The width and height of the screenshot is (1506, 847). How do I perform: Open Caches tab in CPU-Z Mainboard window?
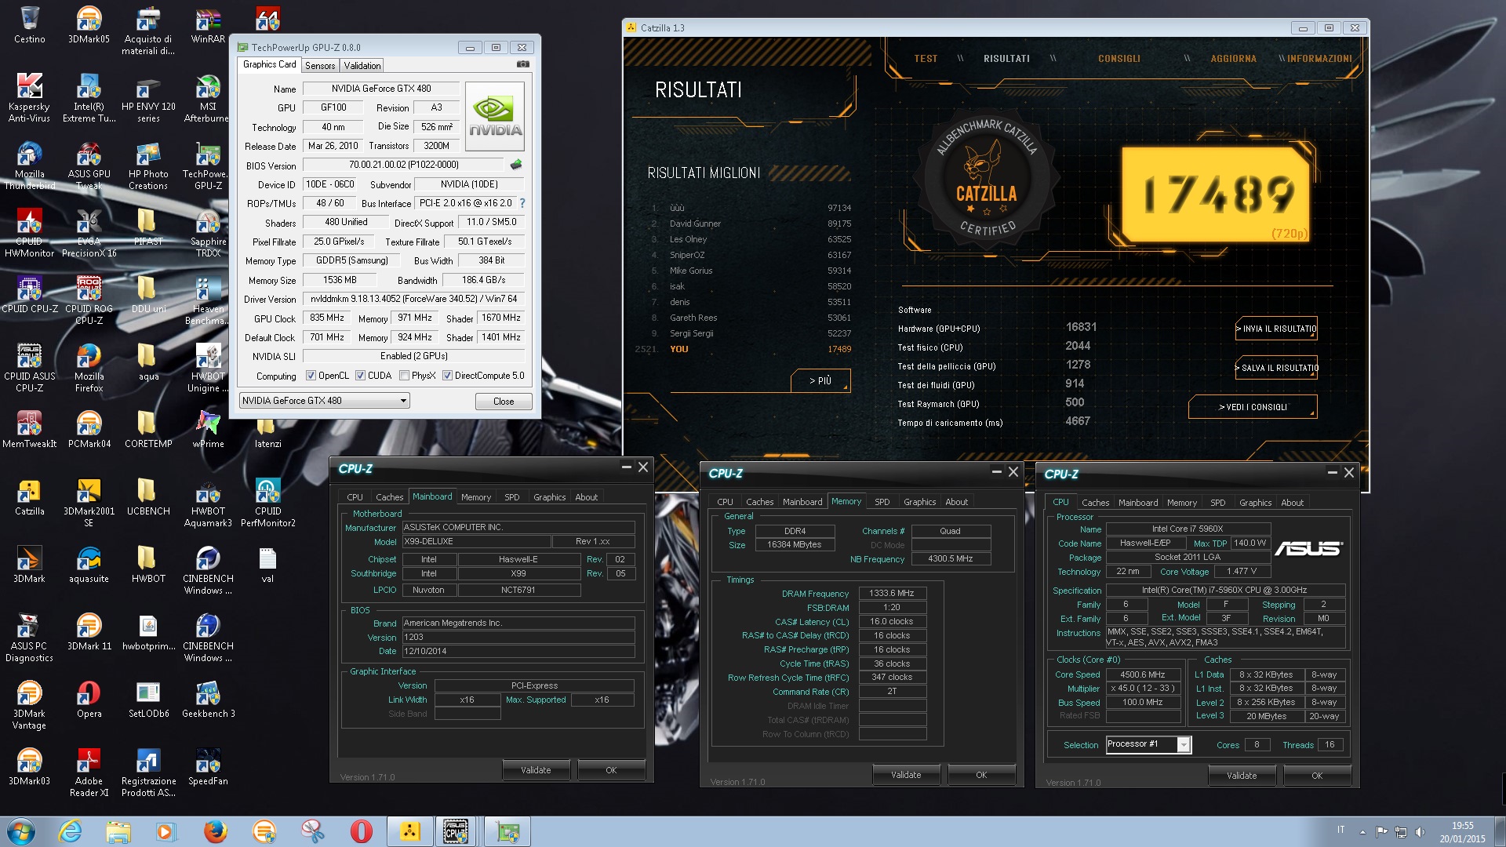(389, 497)
